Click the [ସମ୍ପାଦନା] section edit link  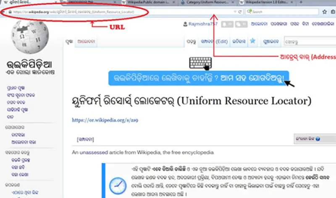click(x=85, y=140)
